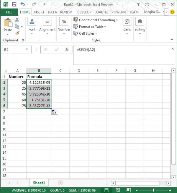Send feedback with the smiley face icon
The width and height of the screenshot is (177, 193).
[x=172, y=12]
